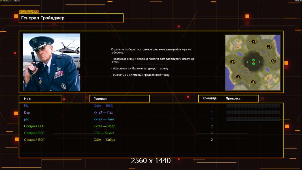Image resolution: width=302 pixels, height=170 pixels.
Task: Select start position 5 on the minimap
Action: click(x=238, y=77)
